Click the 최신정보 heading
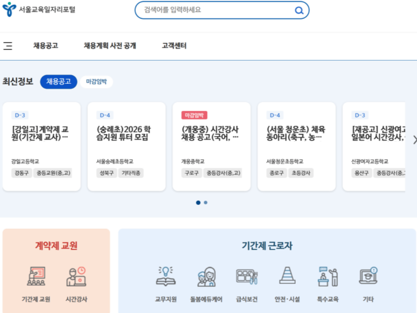417x313 pixels. 18,81
